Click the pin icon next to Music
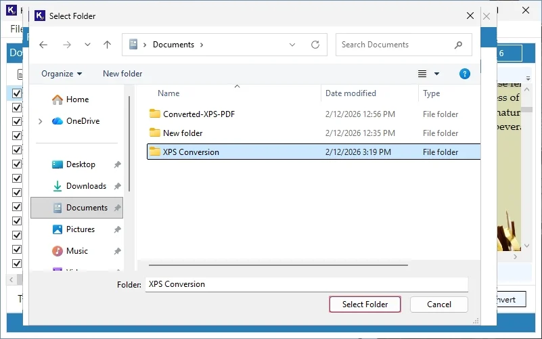The image size is (542, 339). (118, 251)
